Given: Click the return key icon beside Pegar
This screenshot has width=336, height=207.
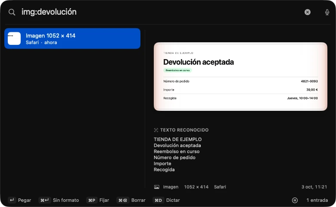Looking at the screenshot, I should [x=12, y=200].
